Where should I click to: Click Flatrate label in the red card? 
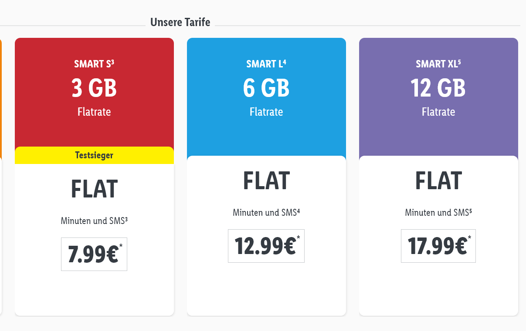point(94,112)
